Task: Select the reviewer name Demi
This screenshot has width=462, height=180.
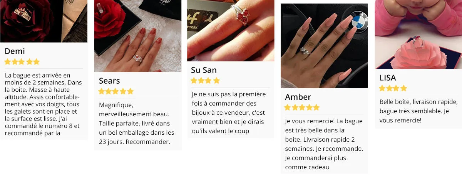Action: 15,51
